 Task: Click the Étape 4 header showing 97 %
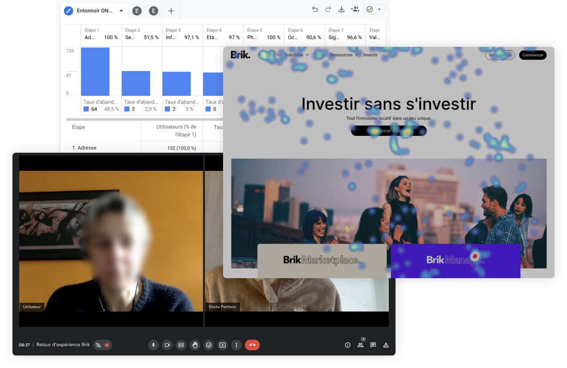[x=223, y=34]
